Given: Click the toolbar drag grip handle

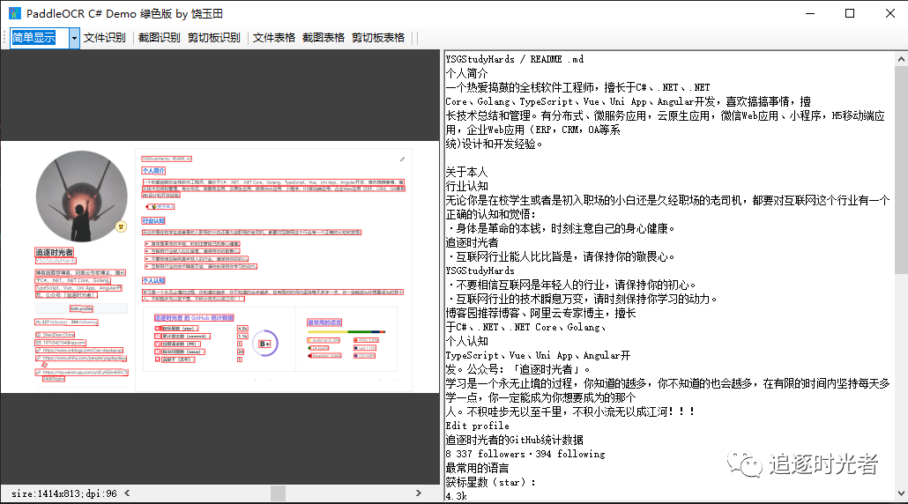Looking at the screenshot, I should (4, 38).
